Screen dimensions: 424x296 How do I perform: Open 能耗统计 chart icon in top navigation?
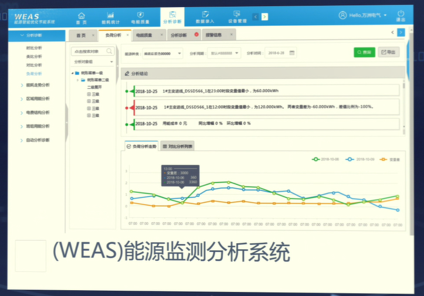pos(110,15)
